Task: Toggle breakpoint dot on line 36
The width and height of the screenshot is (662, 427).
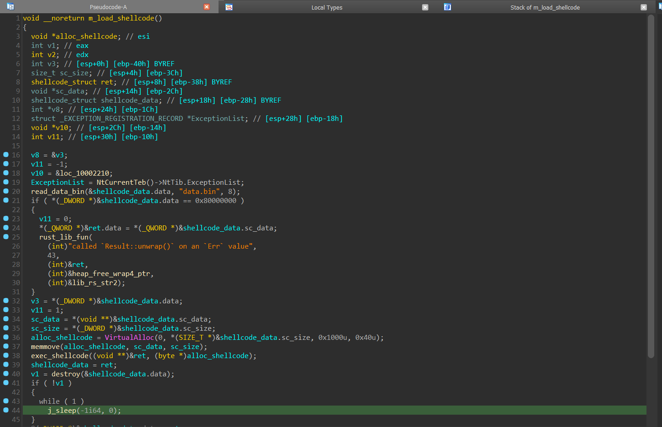Action: point(6,337)
